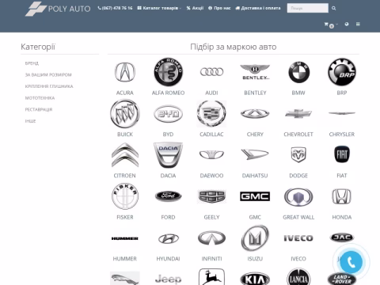The width and height of the screenshot is (380, 285).
Task: Select the BMW roundel logo
Action: [x=298, y=72]
